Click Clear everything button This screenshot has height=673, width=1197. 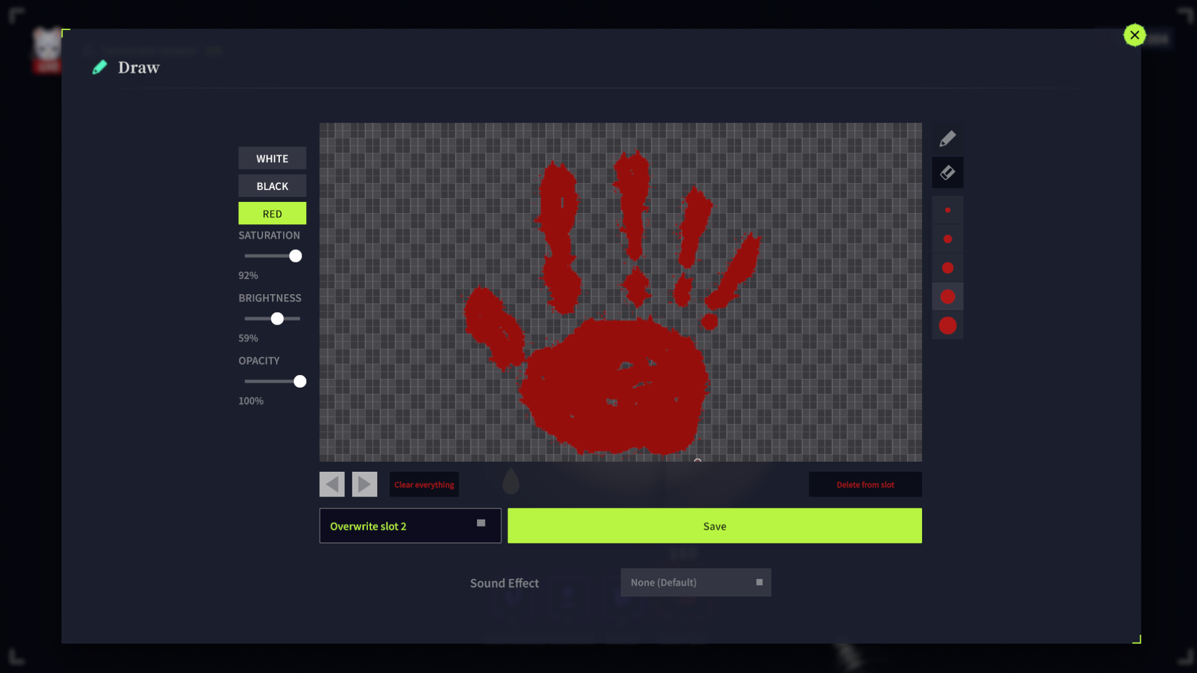[424, 484]
